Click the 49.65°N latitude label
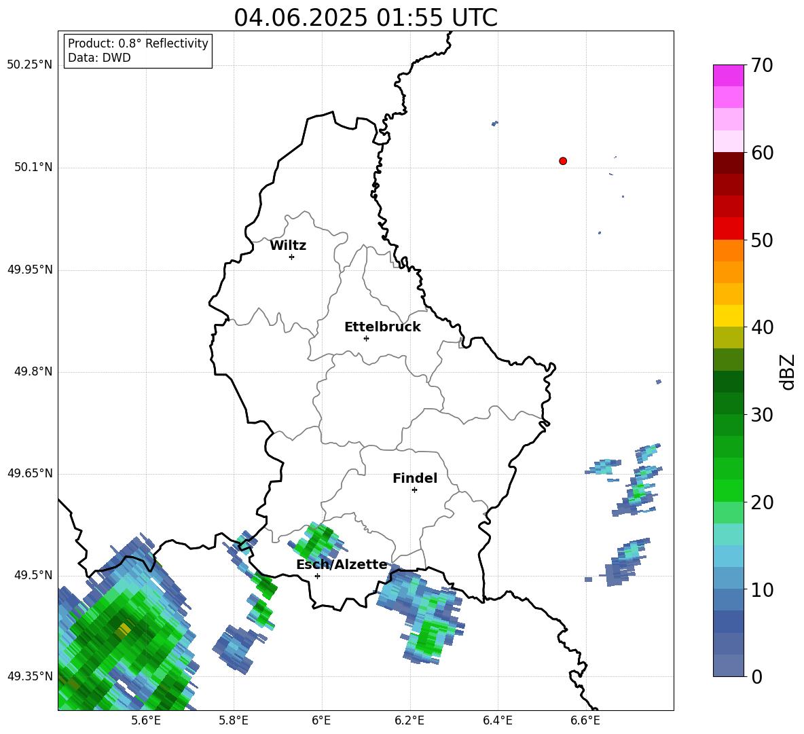The width and height of the screenshot is (804, 734). [x=29, y=473]
